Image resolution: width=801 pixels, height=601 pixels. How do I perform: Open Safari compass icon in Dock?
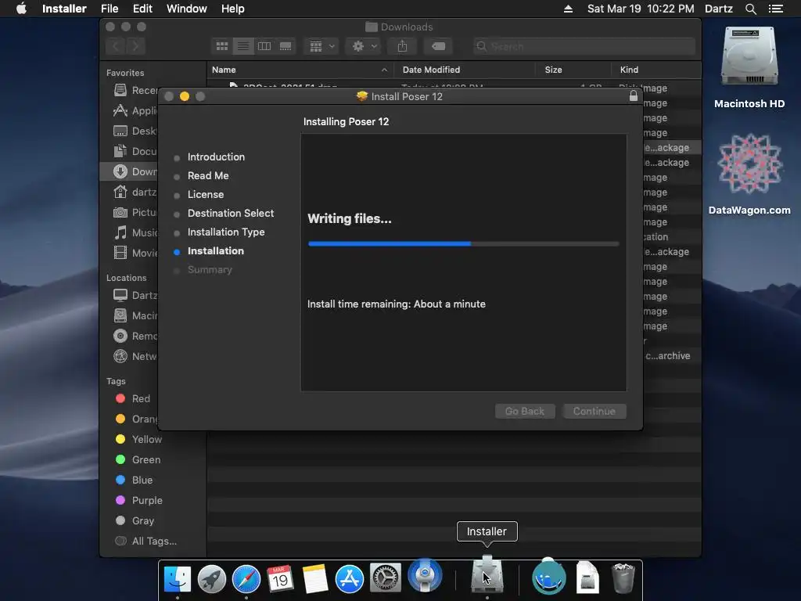pyautogui.click(x=246, y=578)
